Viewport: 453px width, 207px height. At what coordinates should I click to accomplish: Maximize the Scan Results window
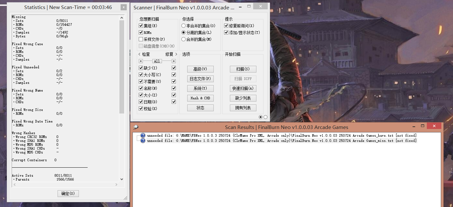coord(422,126)
